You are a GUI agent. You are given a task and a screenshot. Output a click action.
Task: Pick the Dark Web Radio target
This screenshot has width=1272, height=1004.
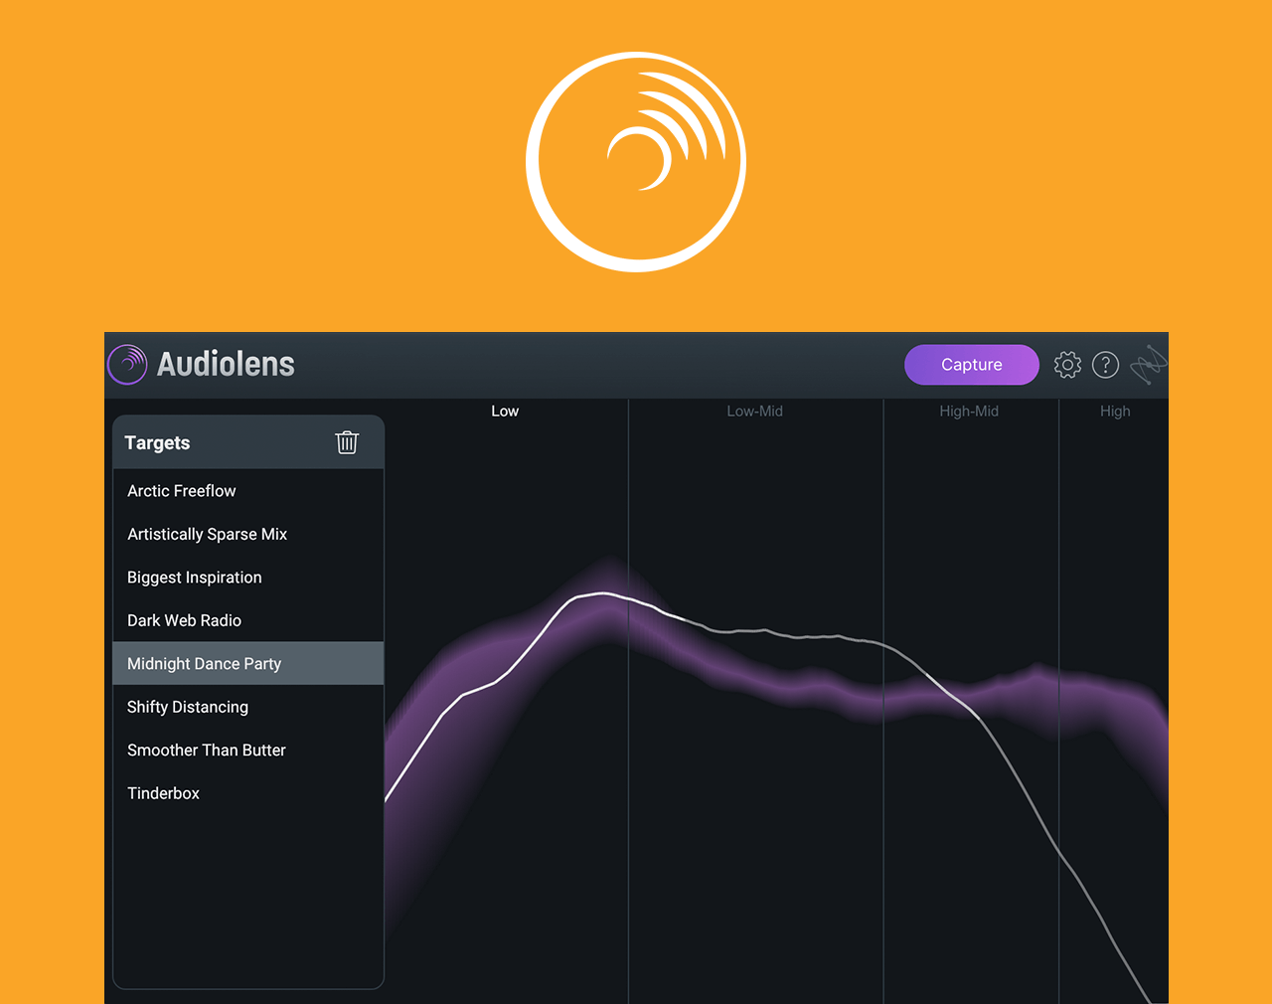click(x=248, y=620)
